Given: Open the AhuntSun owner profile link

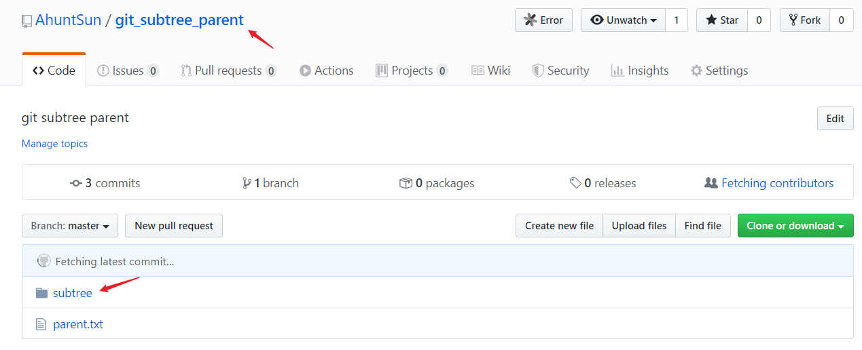Looking at the screenshot, I should (x=68, y=20).
